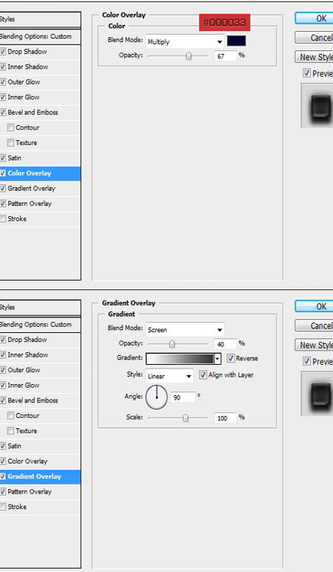Image resolution: width=333 pixels, height=572 pixels.
Task: Click Cancel in the Gradient Overlay dialog
Action: (314, 326)
